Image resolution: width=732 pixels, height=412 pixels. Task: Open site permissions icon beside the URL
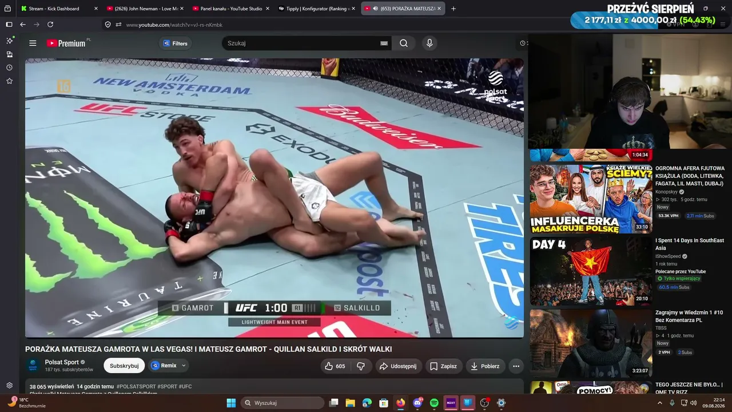point(118,25)
